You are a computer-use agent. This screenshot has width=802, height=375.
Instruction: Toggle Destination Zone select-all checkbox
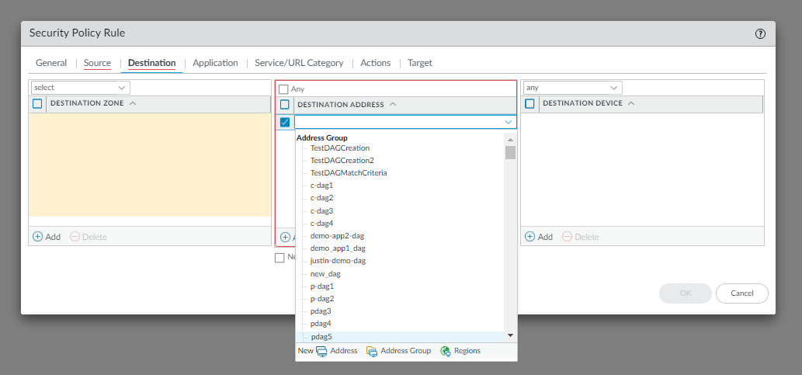pyautogui.click(x=37, y=103)
